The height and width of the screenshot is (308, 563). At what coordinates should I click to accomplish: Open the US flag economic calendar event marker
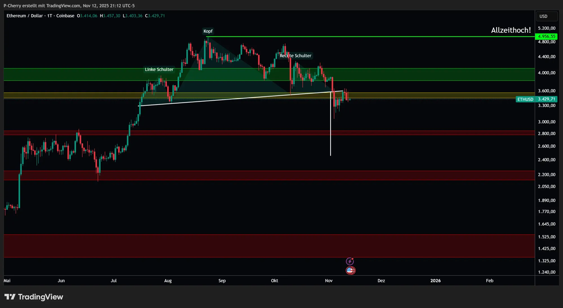(350, 271)
